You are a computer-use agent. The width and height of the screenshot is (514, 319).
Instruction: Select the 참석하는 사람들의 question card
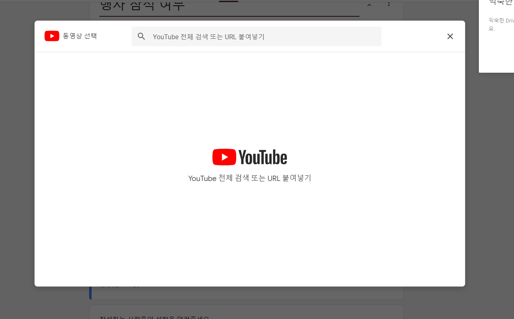pyautogui.click(x=245, y=312)
